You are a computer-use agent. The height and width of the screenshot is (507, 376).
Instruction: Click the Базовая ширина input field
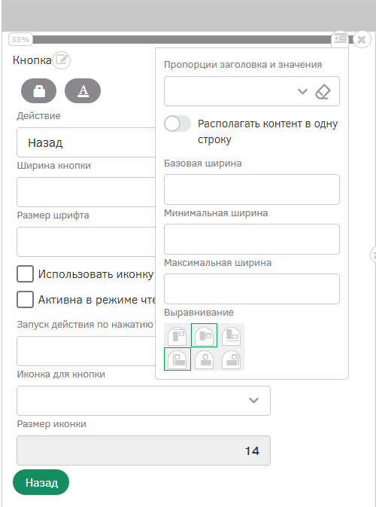click(252, 190)
